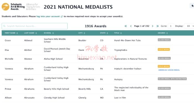
Task: Go to previous page chevron
Action: pyautogui.click(x=131, y=26)
